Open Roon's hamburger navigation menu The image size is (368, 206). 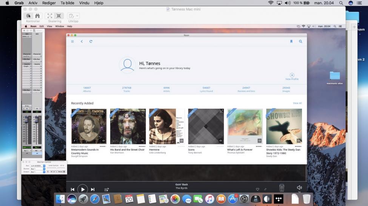point(72,41)
